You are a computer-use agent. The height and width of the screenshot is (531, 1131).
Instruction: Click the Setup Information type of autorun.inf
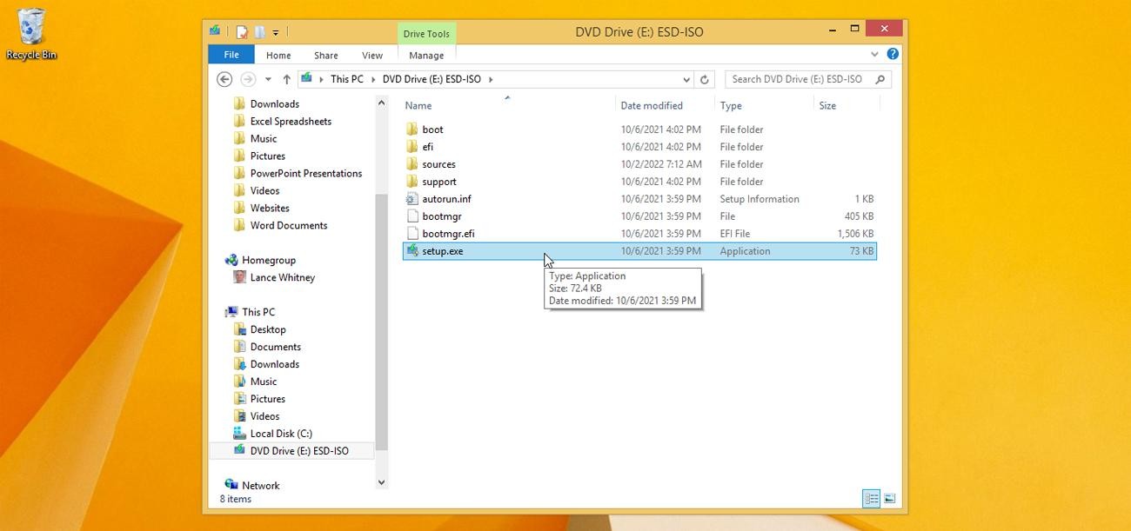[x=759, y=199]
